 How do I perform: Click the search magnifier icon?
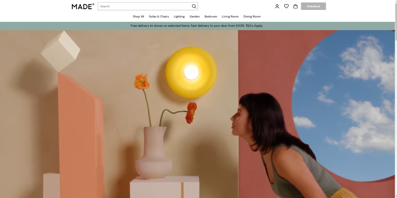[194, 6]
